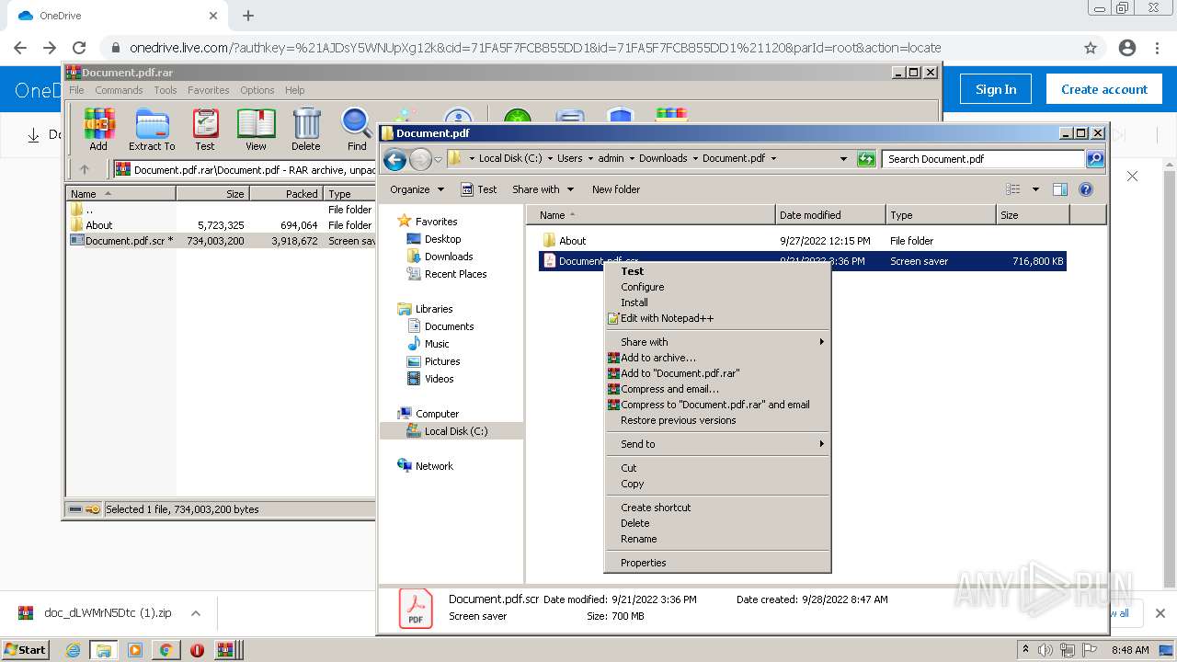Click the change view icon in Explorer
This screenshot has width=1177, height=662.
click(1013, 189)
